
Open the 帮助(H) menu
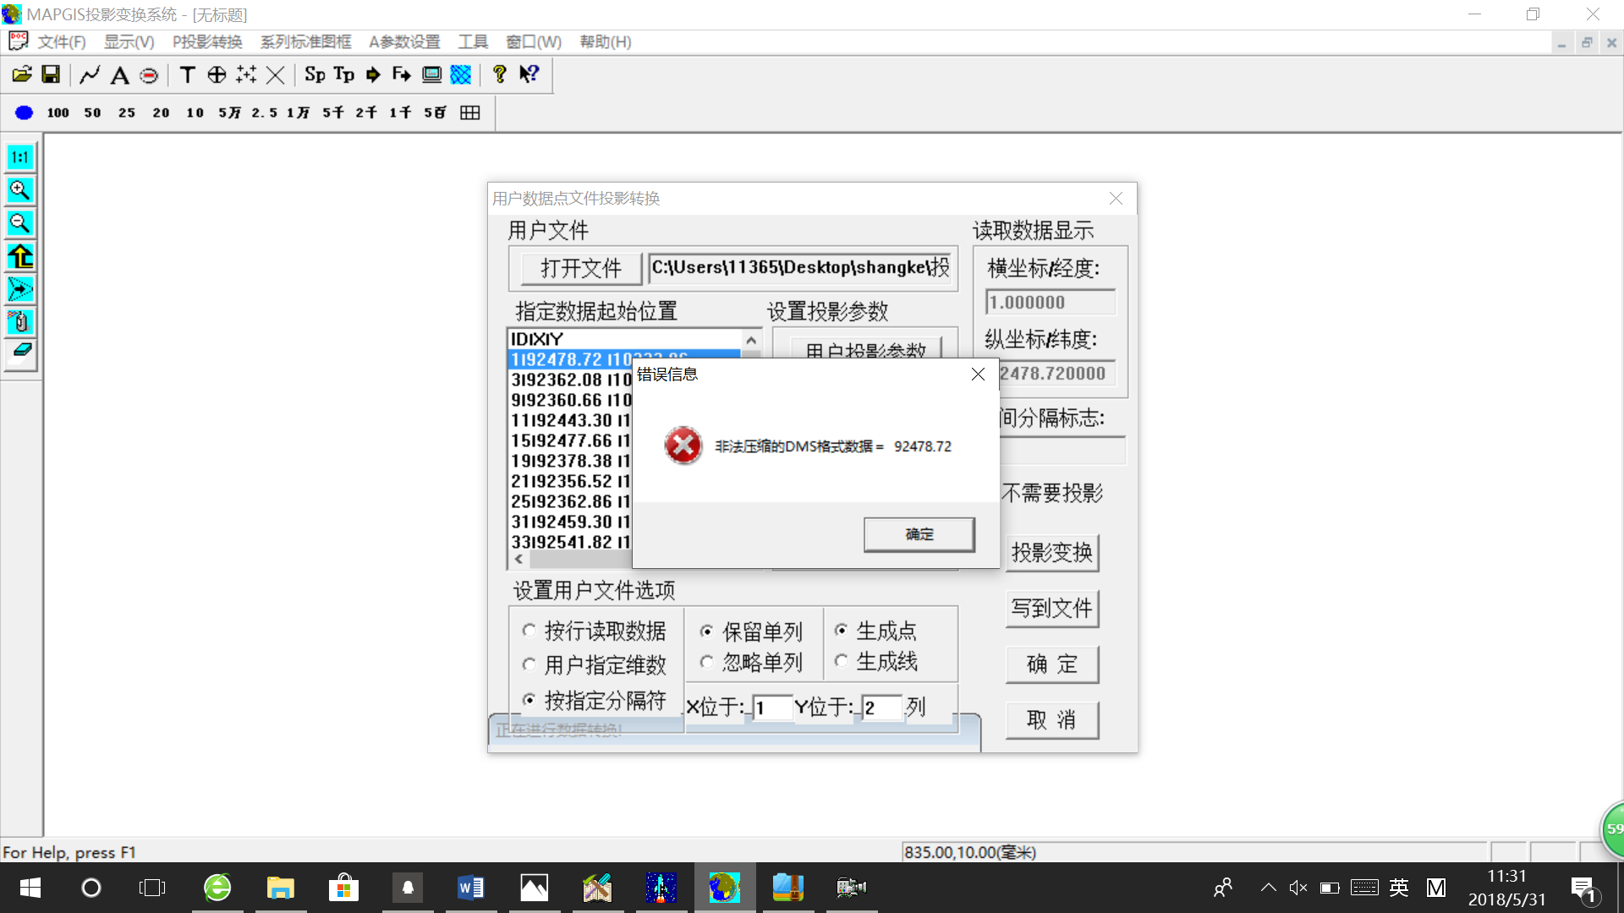(x=606, y=41)
